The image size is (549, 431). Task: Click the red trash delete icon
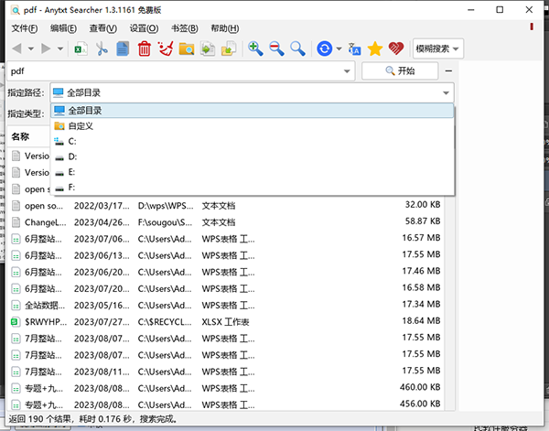(144, 48)
